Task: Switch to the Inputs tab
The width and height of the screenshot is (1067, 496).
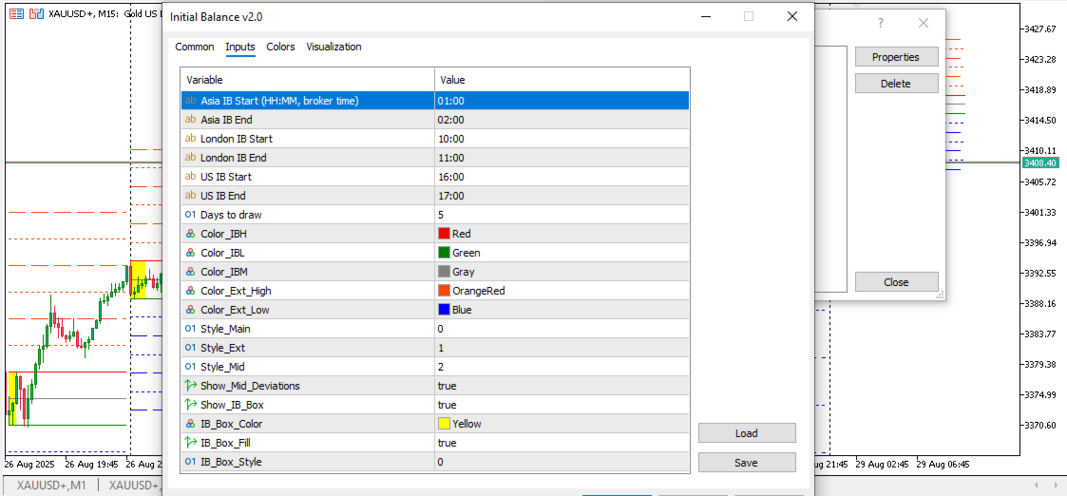Action: (x=240, y=47)
